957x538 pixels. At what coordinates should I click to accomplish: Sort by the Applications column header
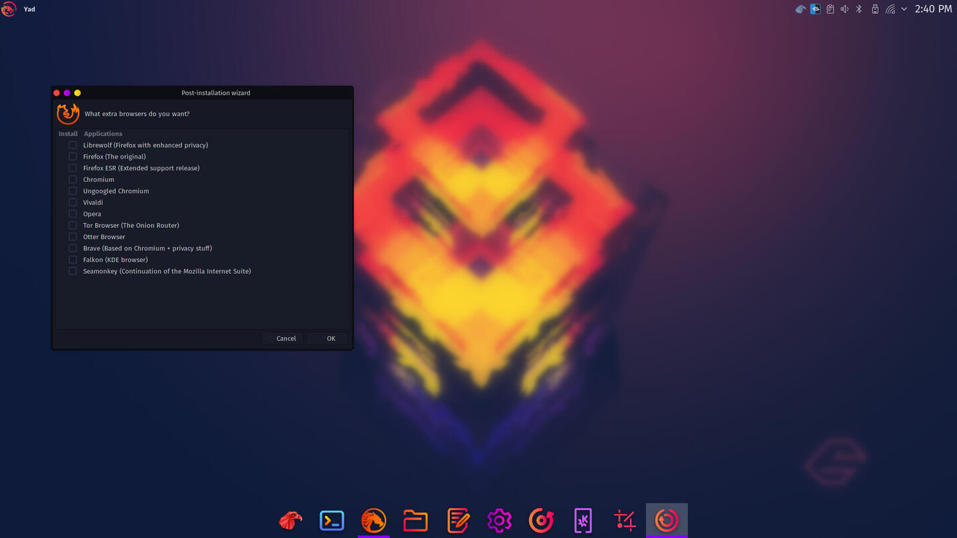click(103, 134)
